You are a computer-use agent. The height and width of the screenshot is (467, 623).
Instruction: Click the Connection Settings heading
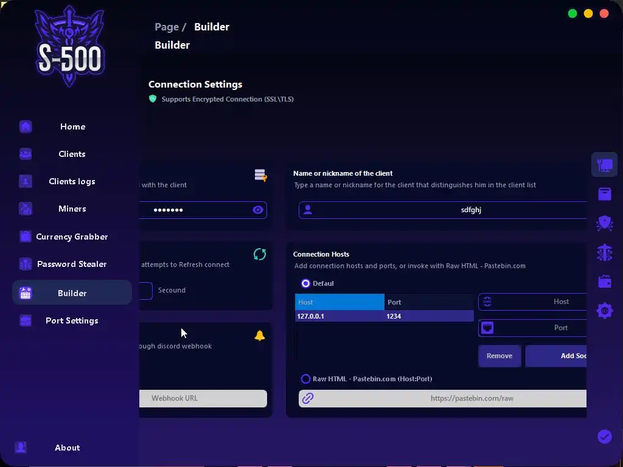pos(195,84)
